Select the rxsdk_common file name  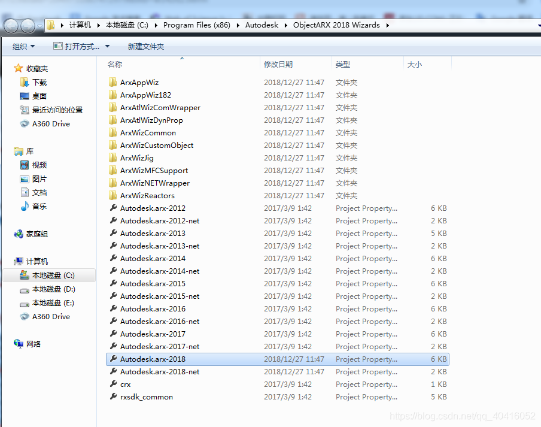[147, 397]
